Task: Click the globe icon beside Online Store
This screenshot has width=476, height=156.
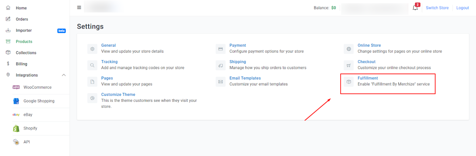Action: click(349, 49)
